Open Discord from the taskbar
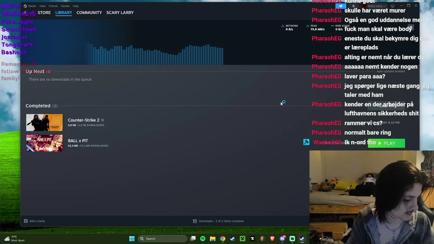This screenshot has width=434, height=244. [x=282, y=239]
